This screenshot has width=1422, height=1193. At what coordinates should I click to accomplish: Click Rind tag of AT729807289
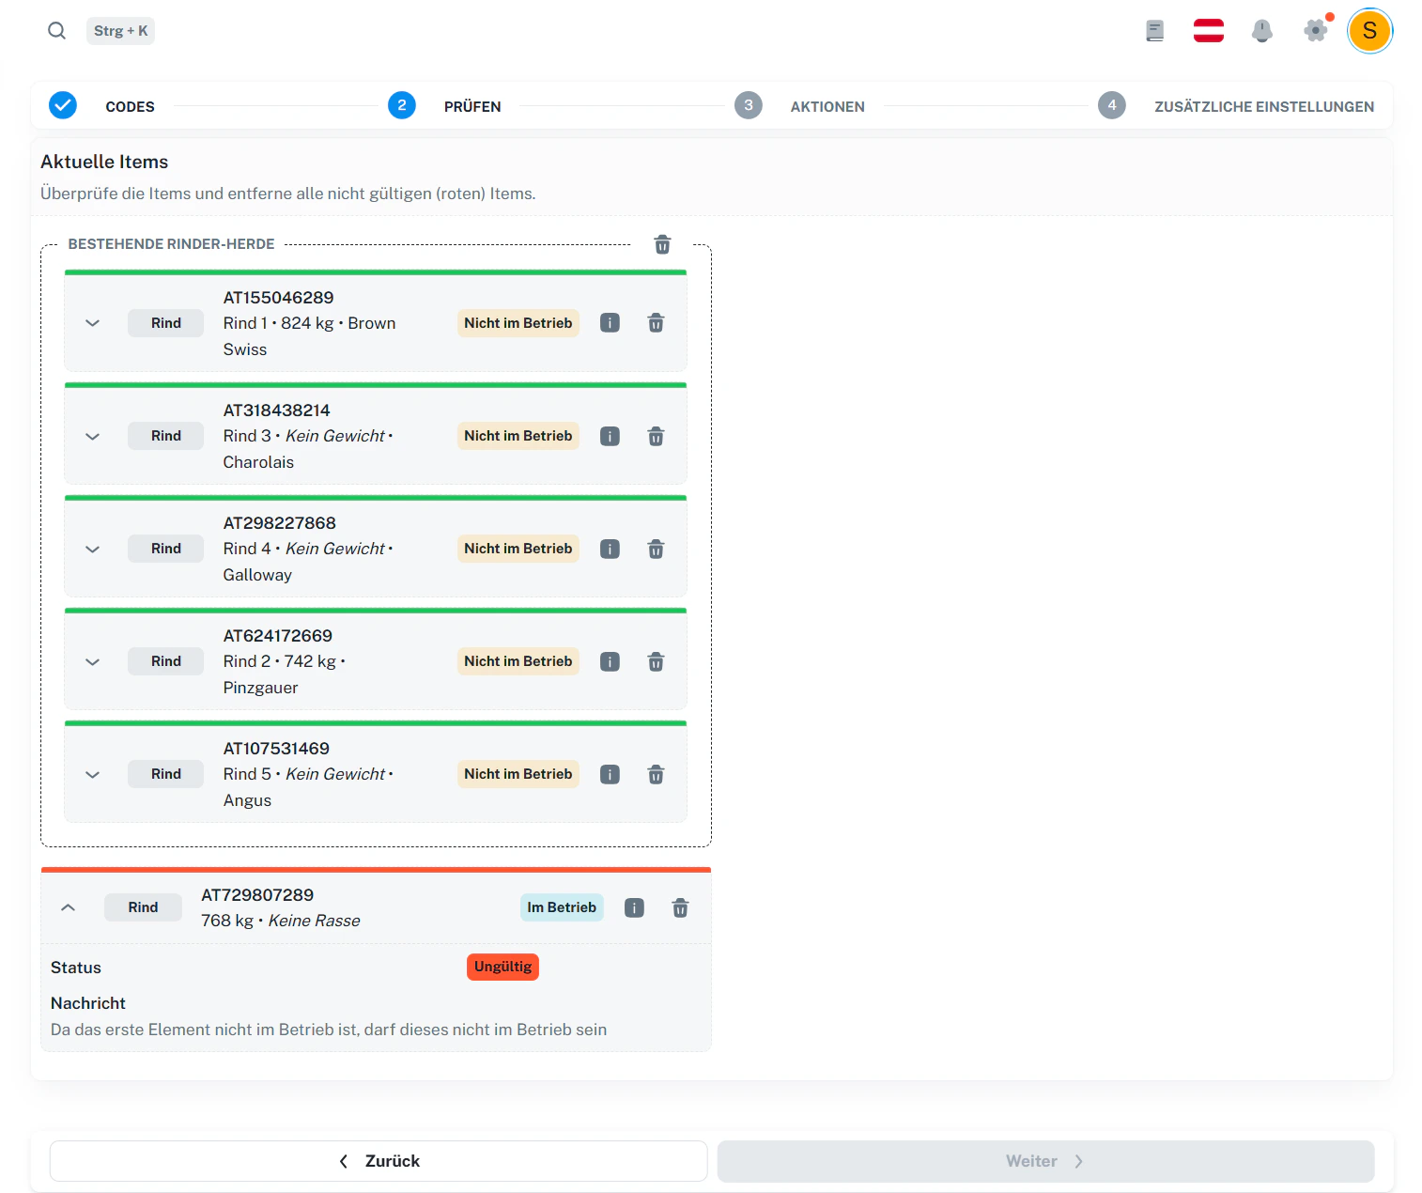143,907
